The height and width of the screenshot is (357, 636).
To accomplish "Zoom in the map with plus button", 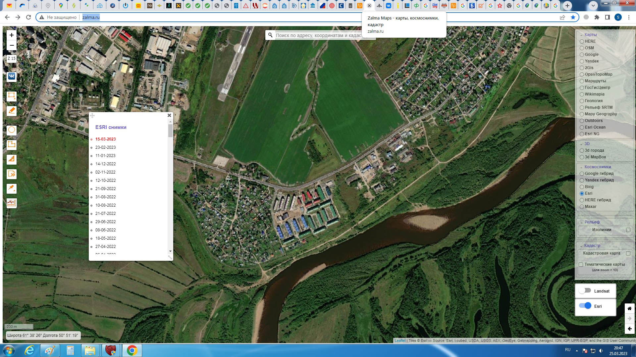I will pos(12,35).
